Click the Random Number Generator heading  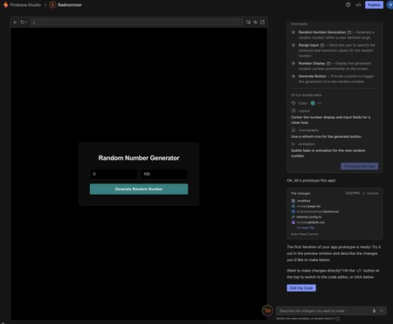pyautogui.click(x=139, y=158)
